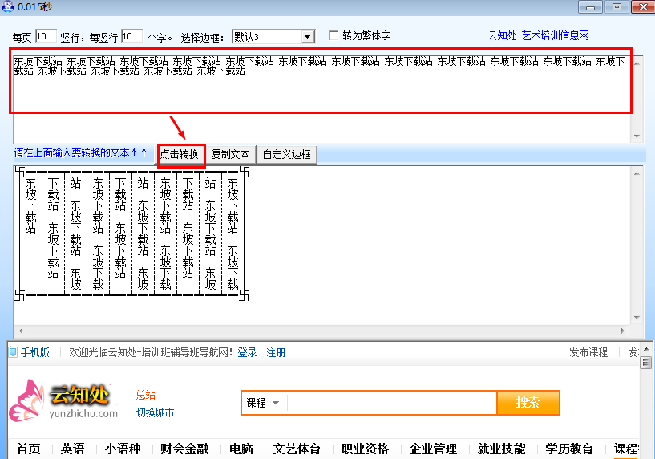Screen dimensions: 655x459
Task: Close the window
Action: click(643, 7)
